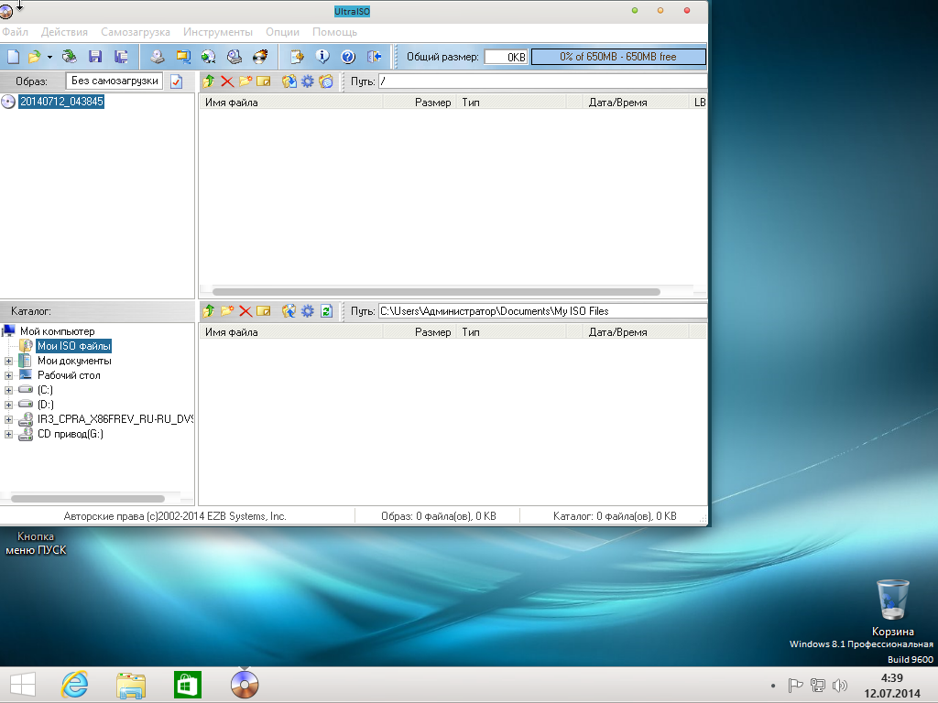Viewport: 938px width, 703px height.
Task: Click the Make CD/DVD image drive icon
Action: [158, 57]
